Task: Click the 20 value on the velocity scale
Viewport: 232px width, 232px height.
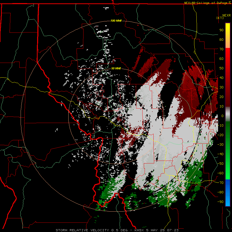Action: tap(221, 97)
